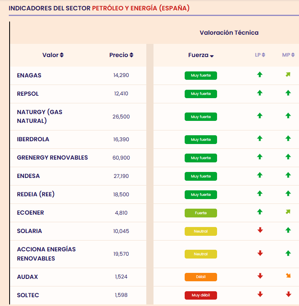Sort table by Precio column

coord(121,55)
